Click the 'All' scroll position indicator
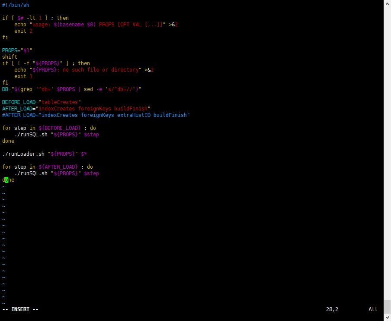 tap(373, 309)
